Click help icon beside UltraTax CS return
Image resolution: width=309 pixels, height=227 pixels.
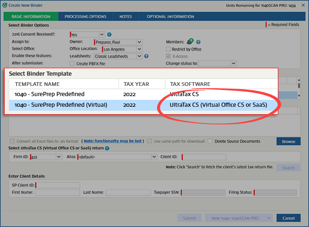pos(107,148)
